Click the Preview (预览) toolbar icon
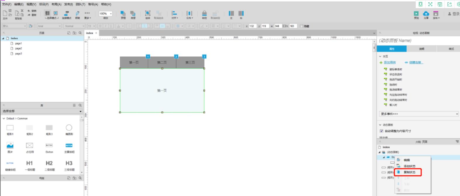 pyautogui.click(x=416, y=14)
